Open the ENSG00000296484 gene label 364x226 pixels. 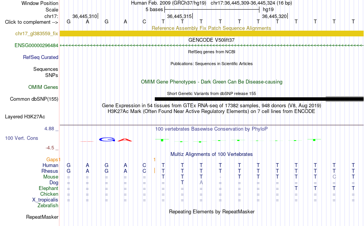(x=36, y=46)
